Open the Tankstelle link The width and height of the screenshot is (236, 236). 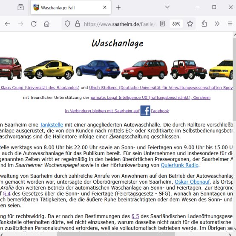pos(51,125)
